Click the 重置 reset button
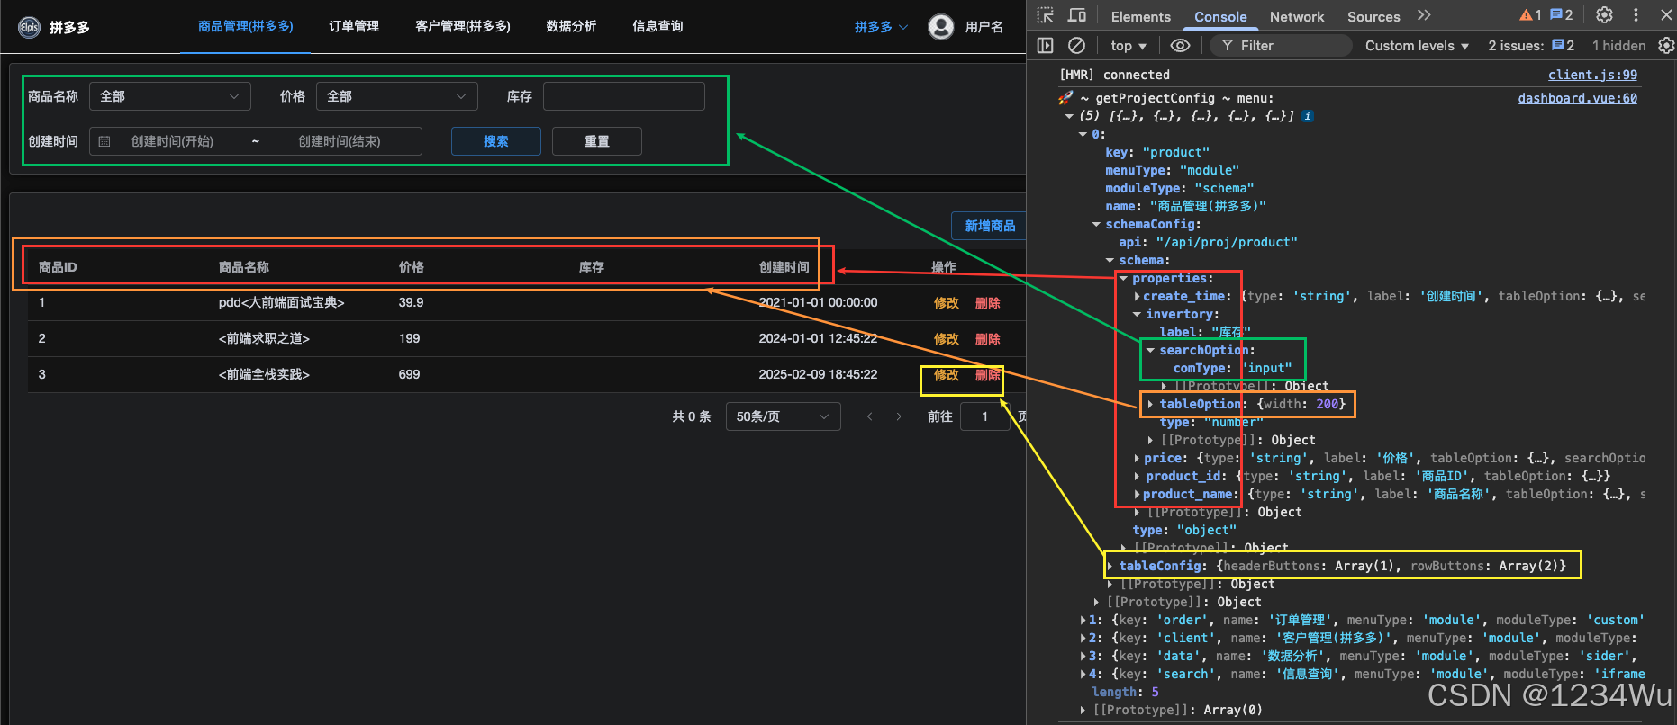1677x725 pixels. point(597,141)
